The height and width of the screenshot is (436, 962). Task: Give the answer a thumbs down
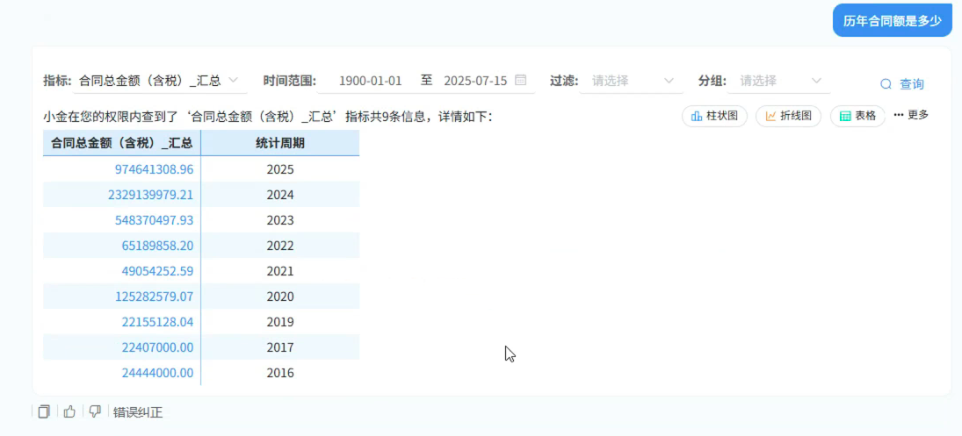coord(95,412)
